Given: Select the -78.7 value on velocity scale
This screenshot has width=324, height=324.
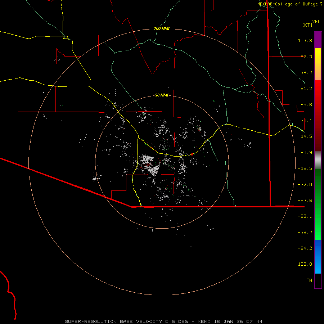Looking at the screenshot, I should tap(305, 233).
